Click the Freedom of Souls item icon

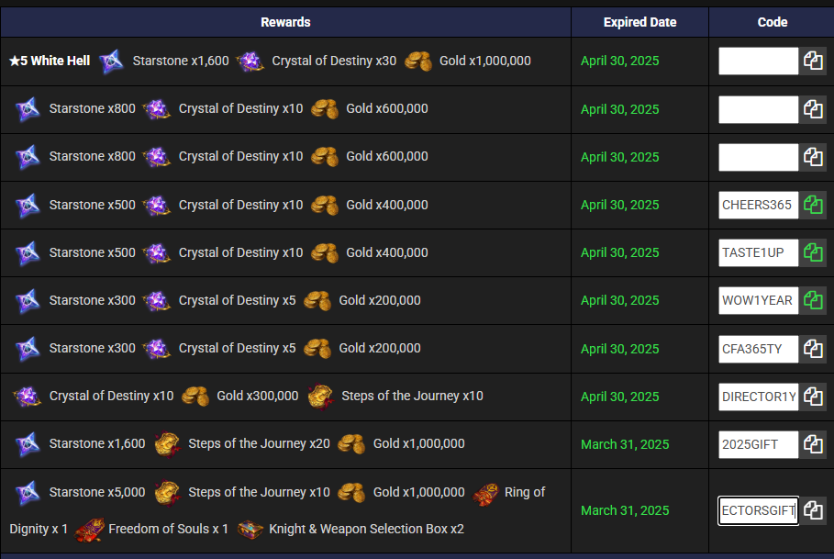tap(89, 530)
